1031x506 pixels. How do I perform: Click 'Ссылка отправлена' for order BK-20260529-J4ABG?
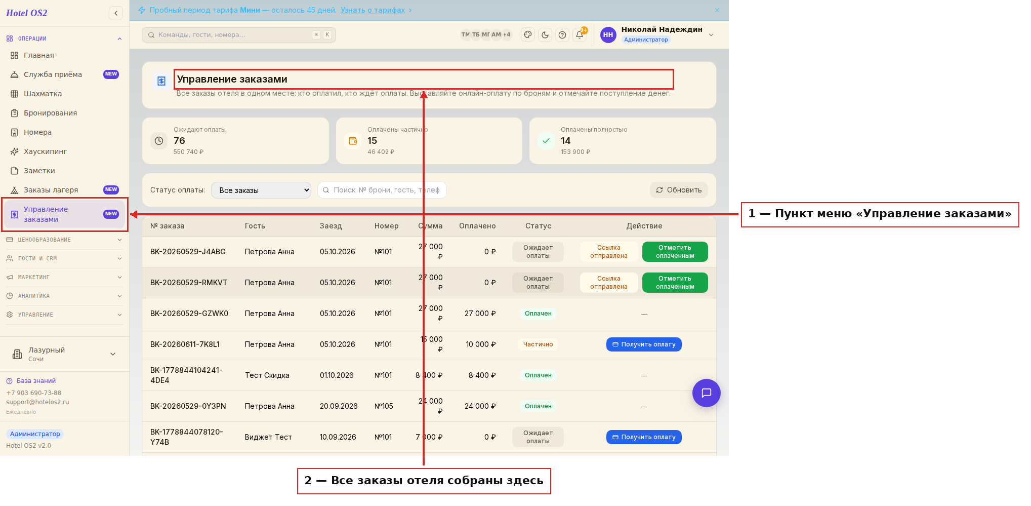tap(608, 252)
